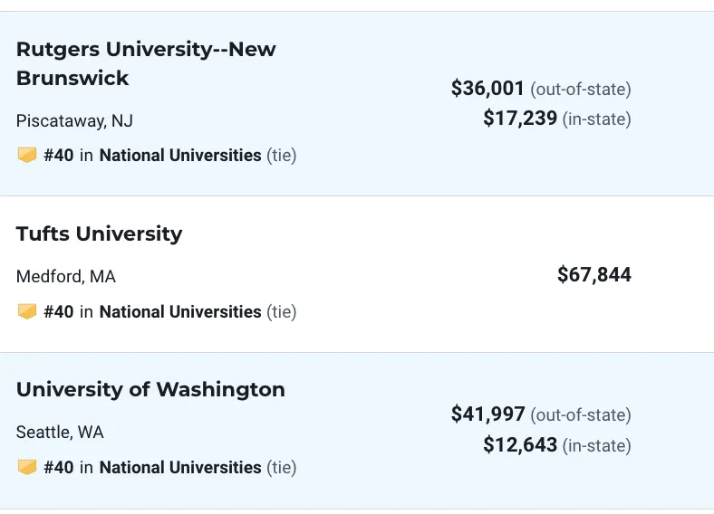Click #40 rank for University of Washington
The width and height of the screenshot is (714, 514).
coord(59,468)
